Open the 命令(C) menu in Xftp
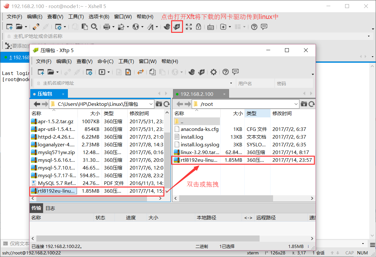This screenshot has width=376, height=257. point(105,61)
